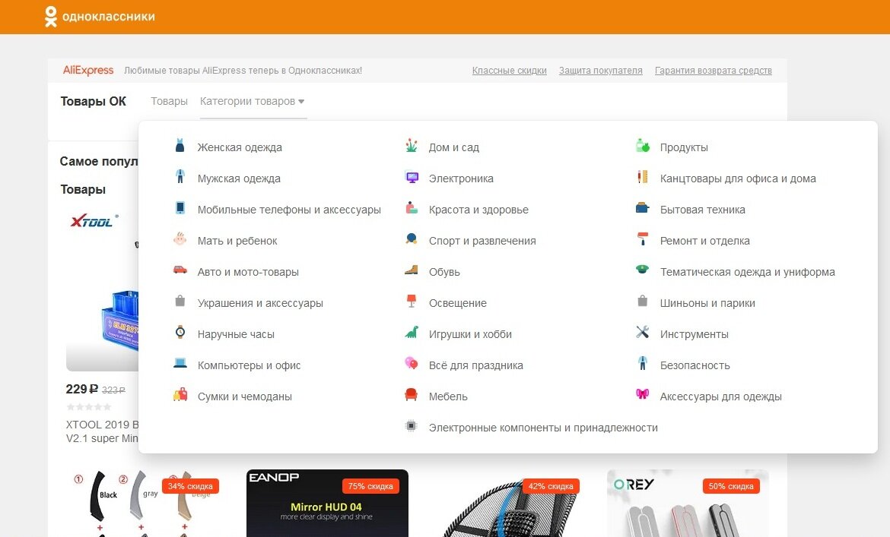Screen dimensions: 890x537
Task: Click the plant icon for Дом и сад
Action: coord(412,146)
